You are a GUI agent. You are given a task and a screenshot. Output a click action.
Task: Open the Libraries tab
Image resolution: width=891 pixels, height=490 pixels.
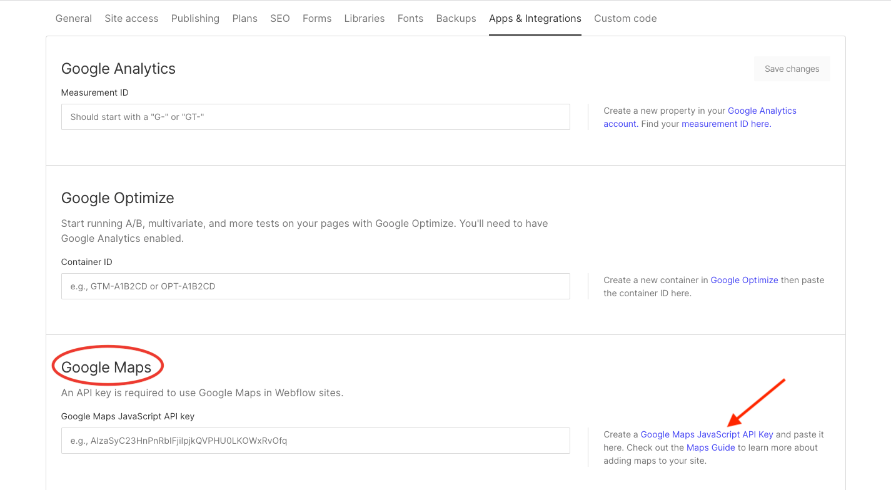coord(364,18)
